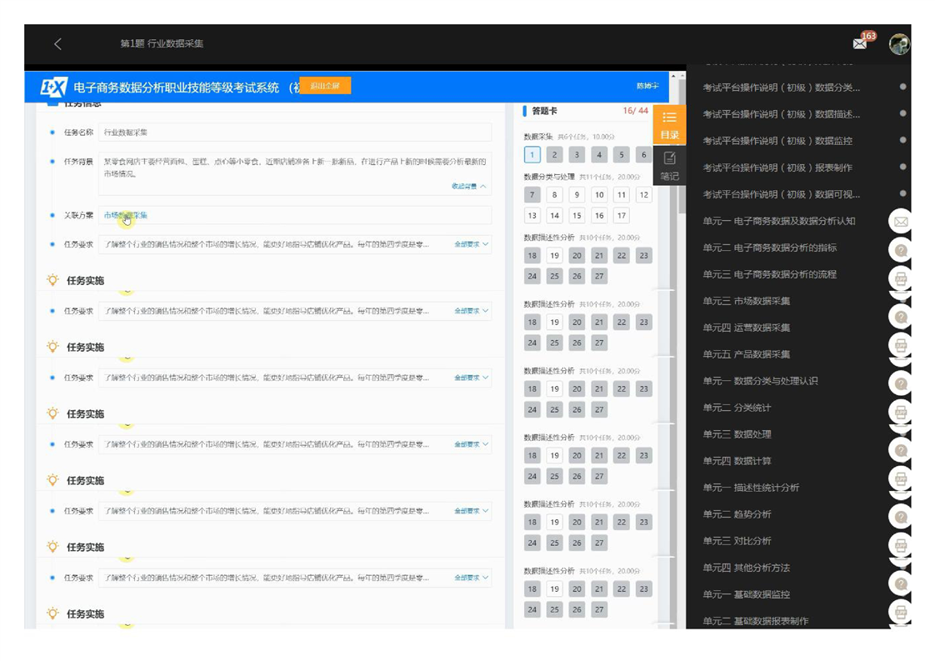Select question 17 on the answer card
Image resolution: width=935 pixels, height=661 pixels.
click(621, 216)
